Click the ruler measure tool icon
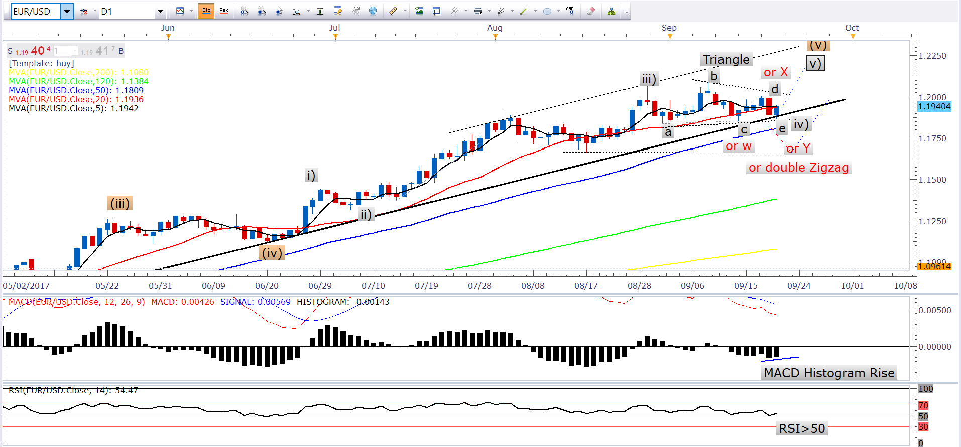The width and height of the screenshot is (961, 447). pyautogui.click(x=393, y=11)
